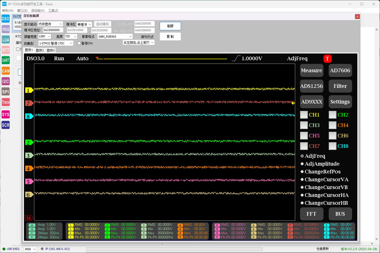Open the UART tool icon

(x=5, y=60)
